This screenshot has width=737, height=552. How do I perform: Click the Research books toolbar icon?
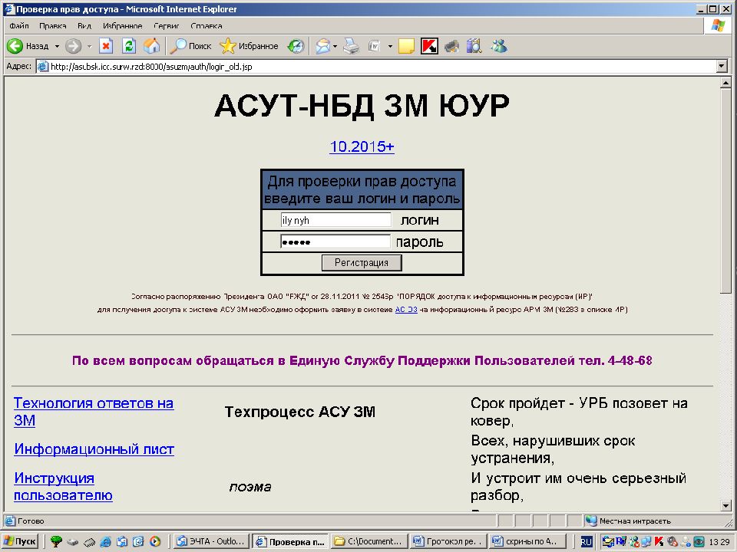[x=474, y=46]
